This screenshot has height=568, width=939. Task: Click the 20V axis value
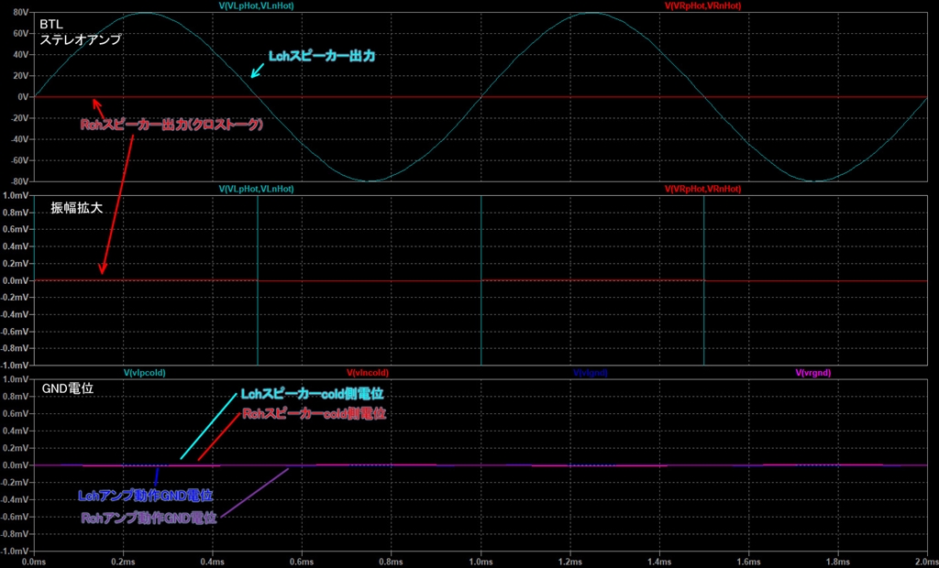(21, 75)
